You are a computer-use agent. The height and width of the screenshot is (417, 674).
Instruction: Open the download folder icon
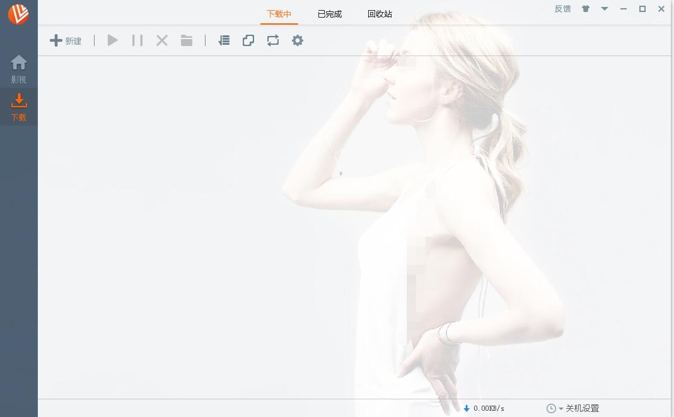coord(187,41)
